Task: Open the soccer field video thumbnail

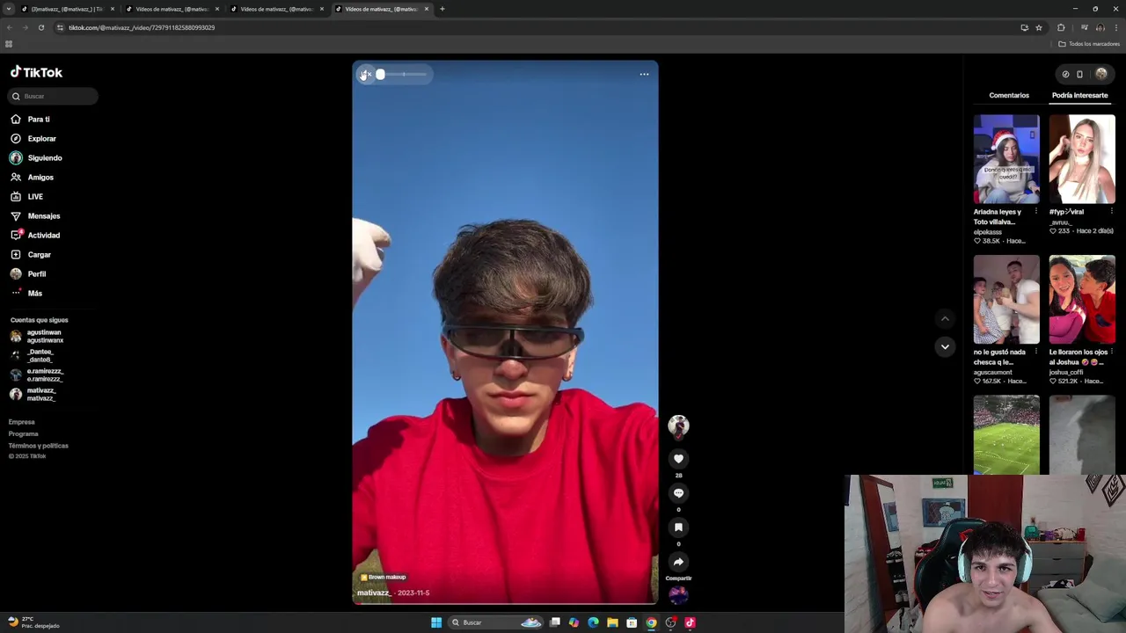Action: pyautogui.click(x=1006, y=435)
